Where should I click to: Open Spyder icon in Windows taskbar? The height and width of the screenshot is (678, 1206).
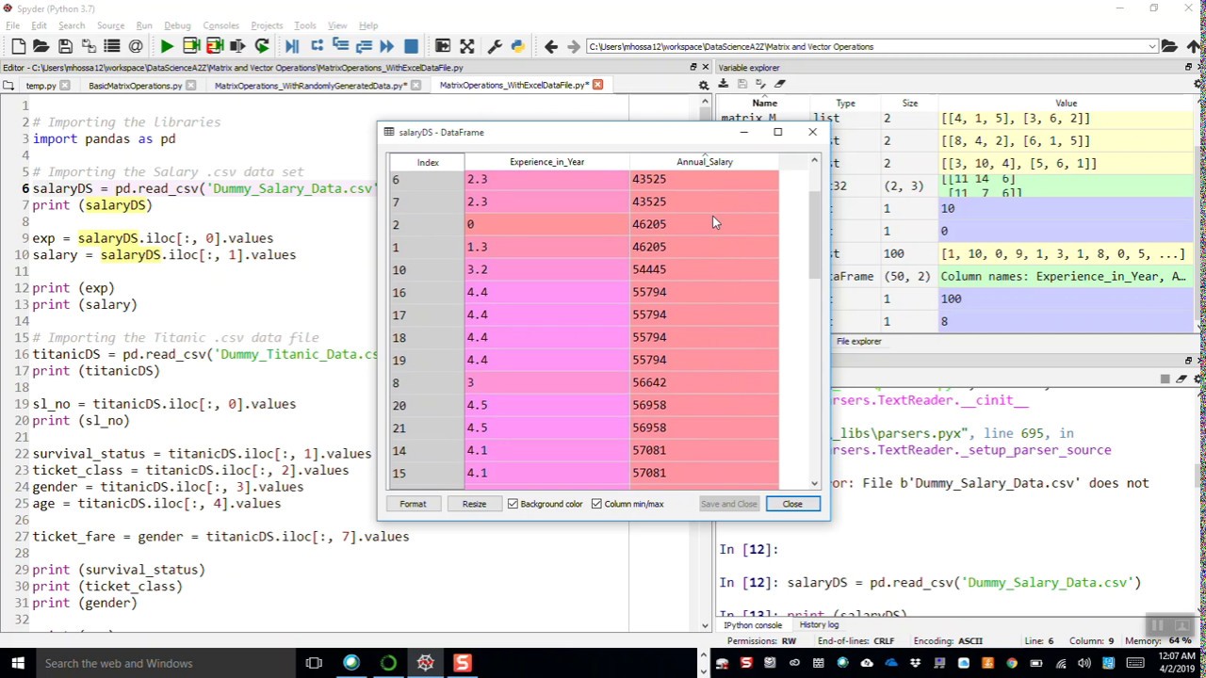(x=425, y=663)
